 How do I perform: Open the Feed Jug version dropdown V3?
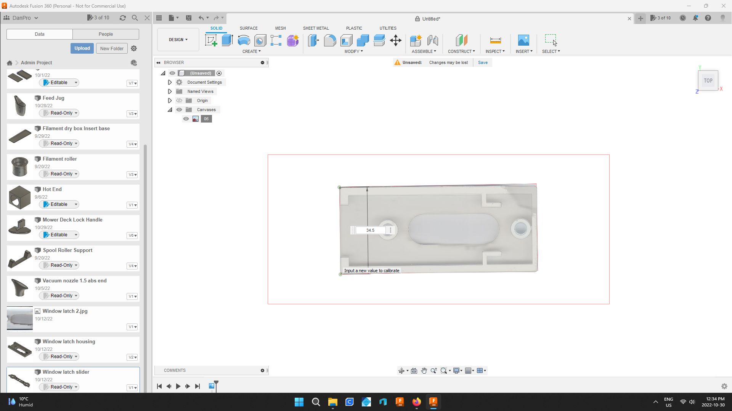pos(132,113)
